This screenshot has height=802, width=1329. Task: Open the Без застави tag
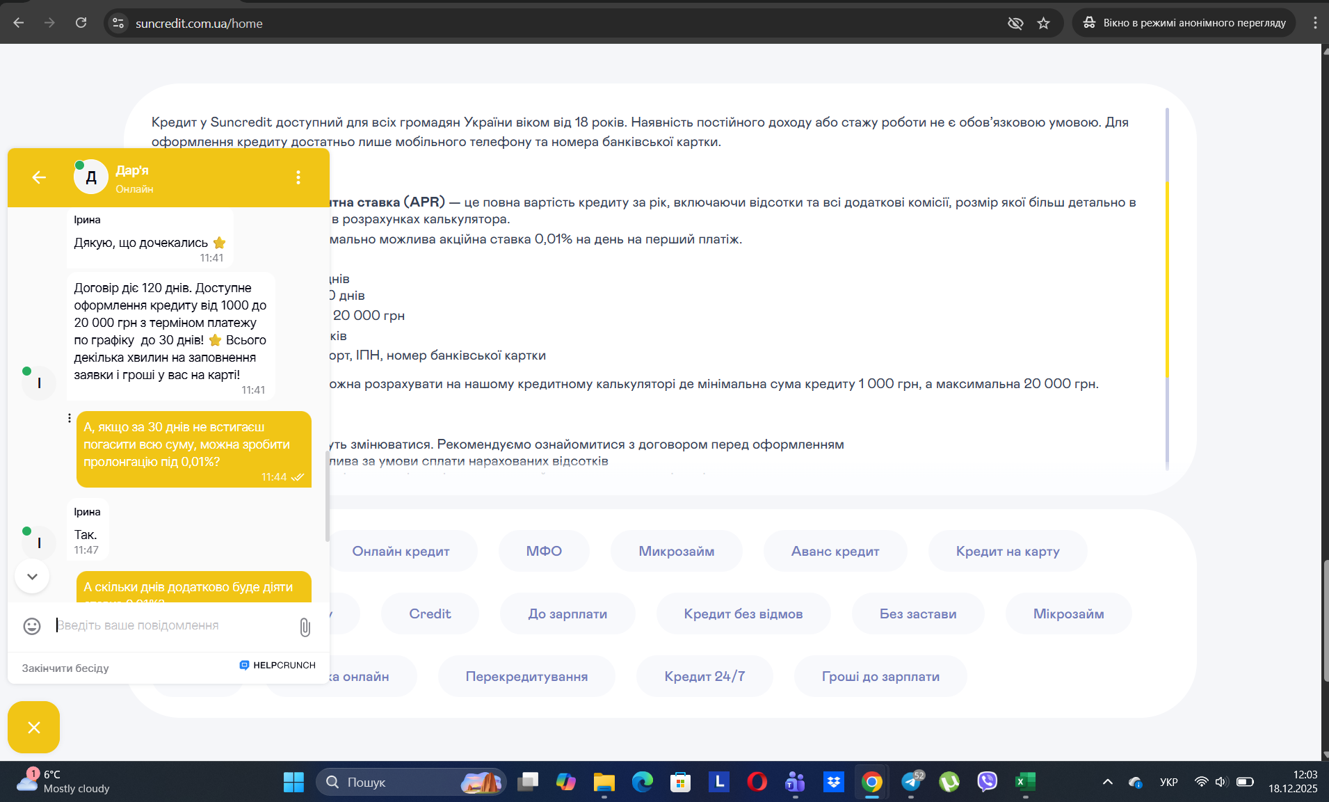918,613
